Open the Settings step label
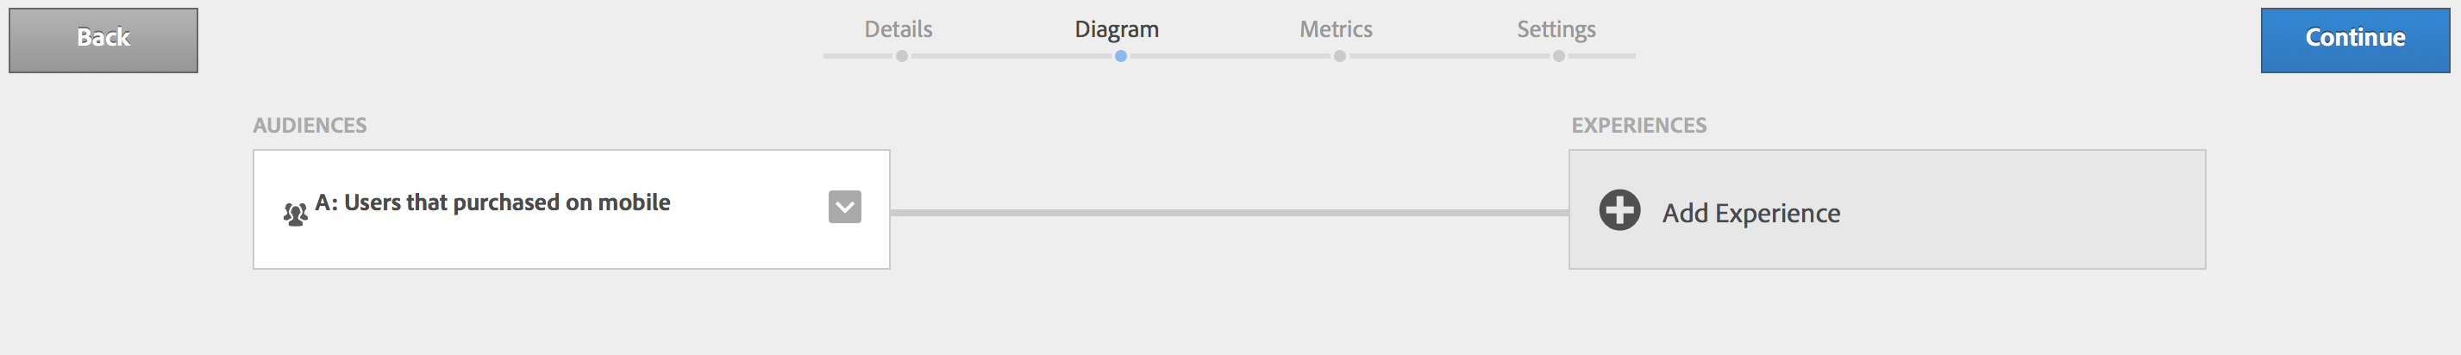The image size is (2461, 355). point(1556,29)
